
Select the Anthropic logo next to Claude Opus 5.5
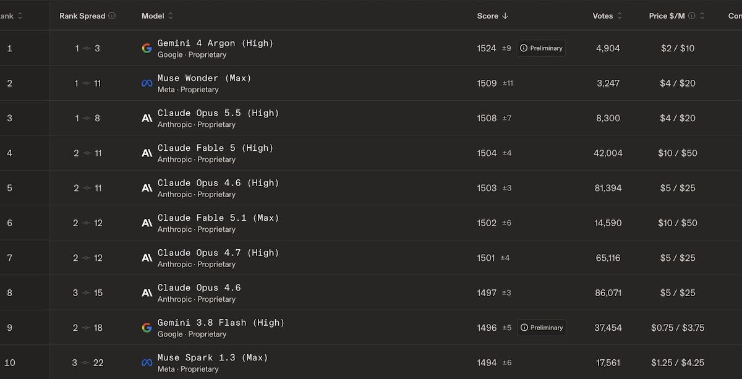(x=147, y=118)
